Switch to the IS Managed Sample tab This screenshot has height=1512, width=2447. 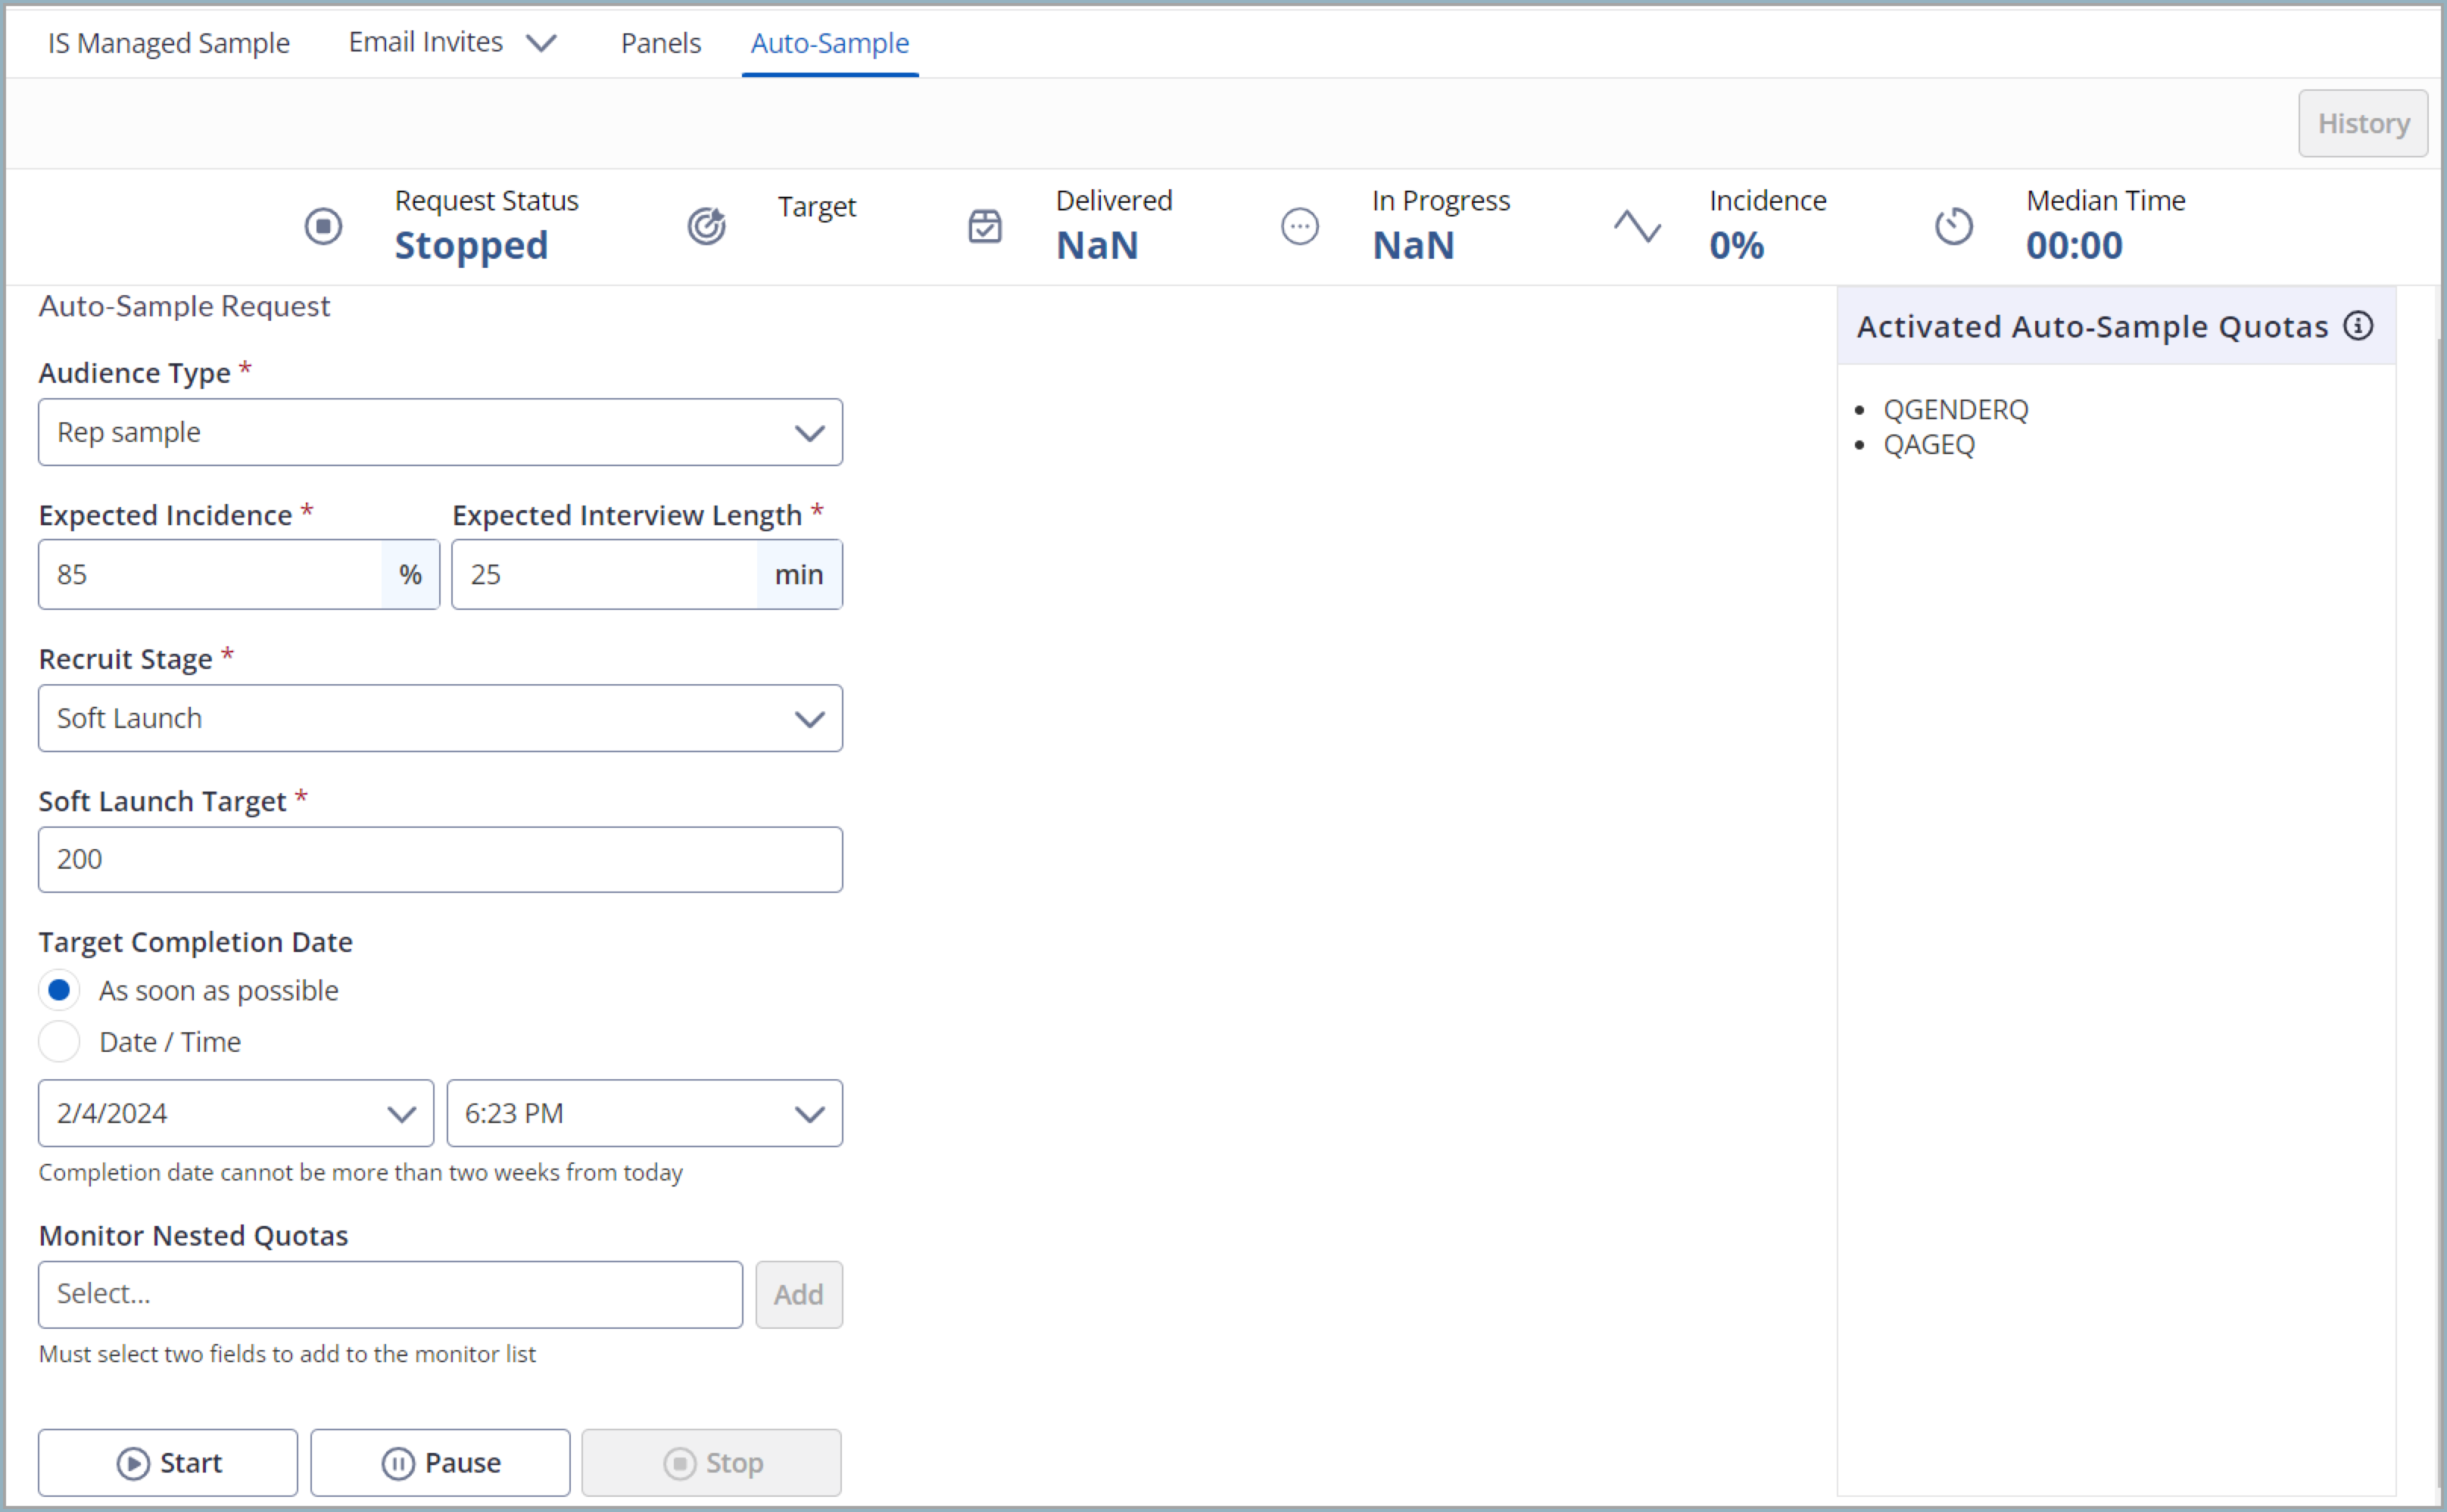pos(169,43)
